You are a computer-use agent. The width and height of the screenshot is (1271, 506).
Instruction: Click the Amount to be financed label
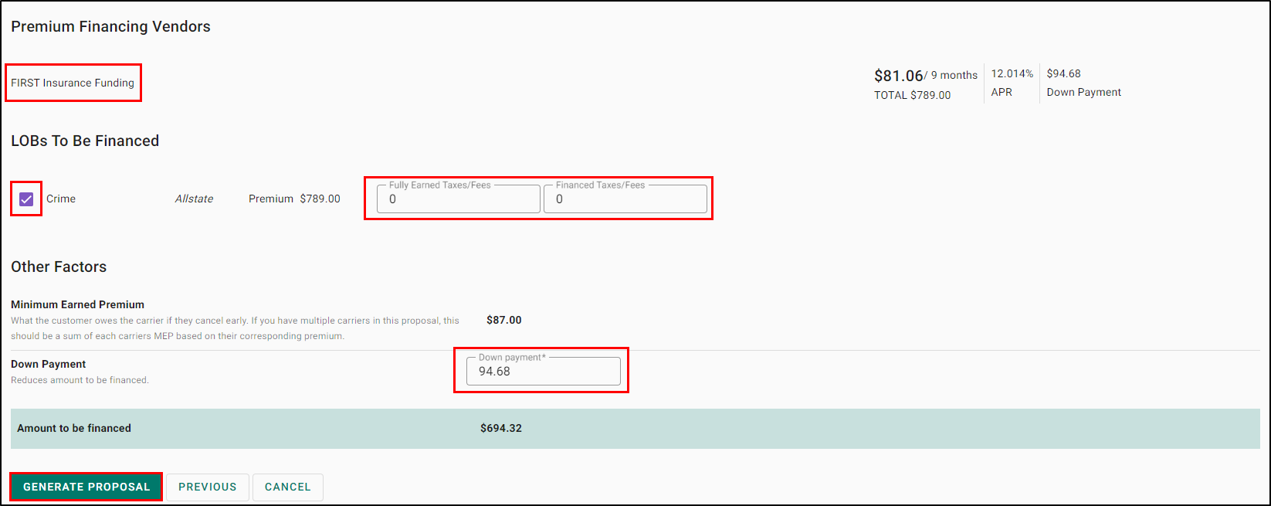[x=74, y=428]
